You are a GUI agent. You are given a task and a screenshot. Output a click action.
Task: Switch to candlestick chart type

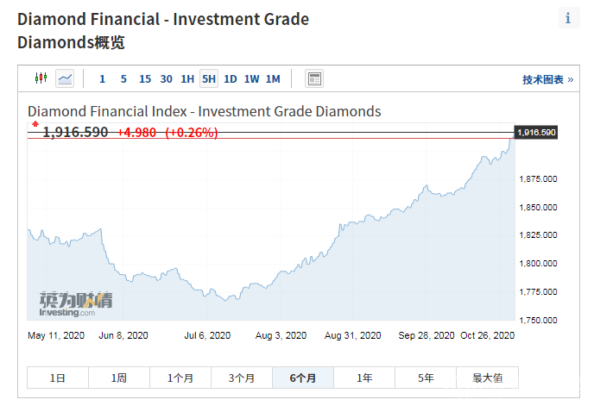pyautogui.click(x=41, y=78)
